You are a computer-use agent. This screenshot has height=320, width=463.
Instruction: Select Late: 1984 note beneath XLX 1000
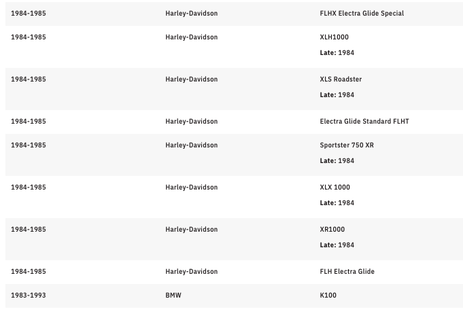click(x=337, y=203)
